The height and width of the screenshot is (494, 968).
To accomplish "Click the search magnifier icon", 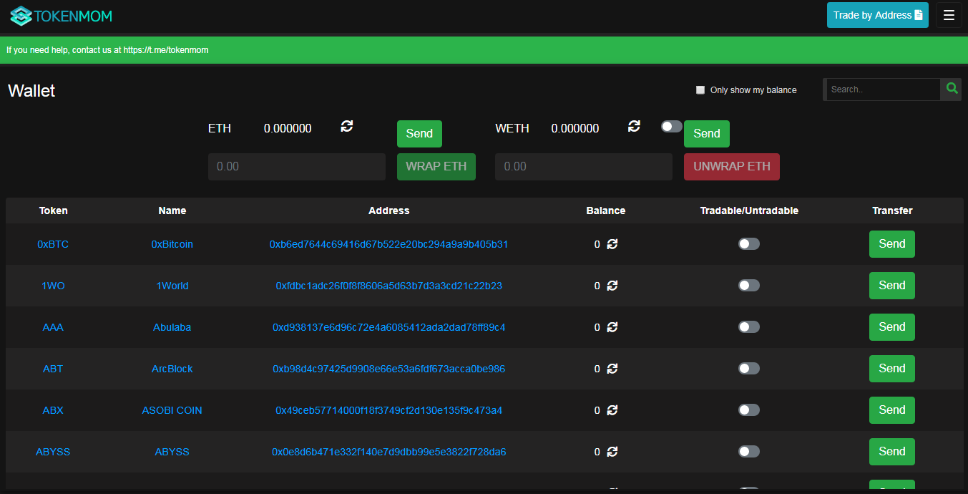I will 952,89.
